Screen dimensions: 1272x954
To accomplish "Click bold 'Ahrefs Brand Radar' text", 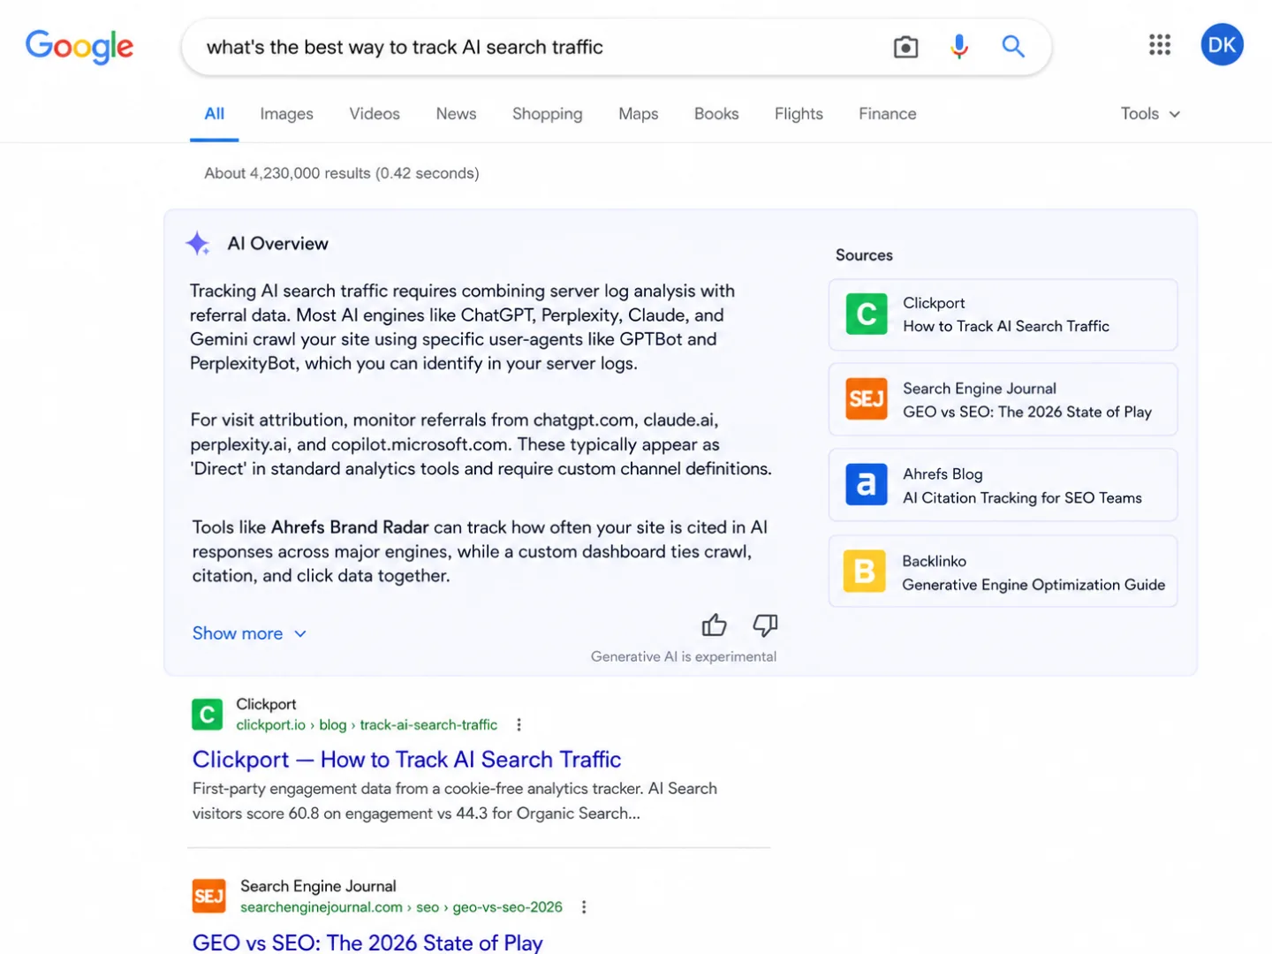I will pyautogui.click(x=350, y=527).
